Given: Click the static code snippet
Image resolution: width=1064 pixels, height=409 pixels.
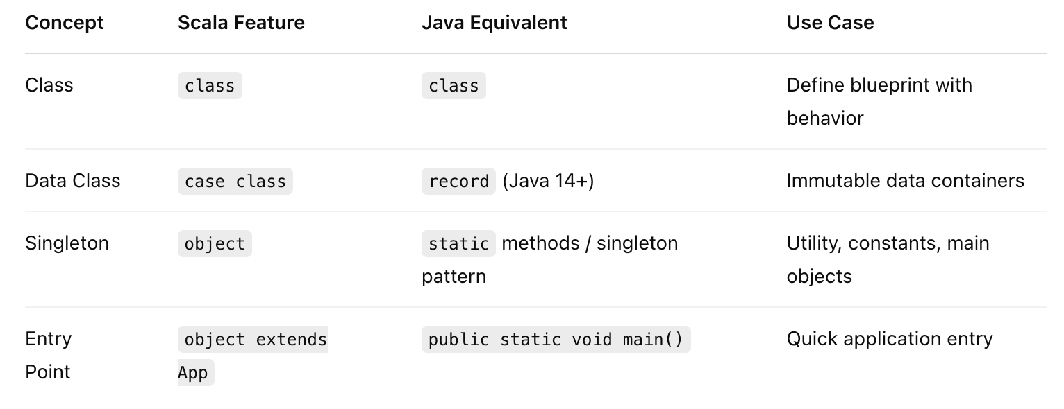Looking at the screenshot, I should pyautogui.click(x=459, y=243).
